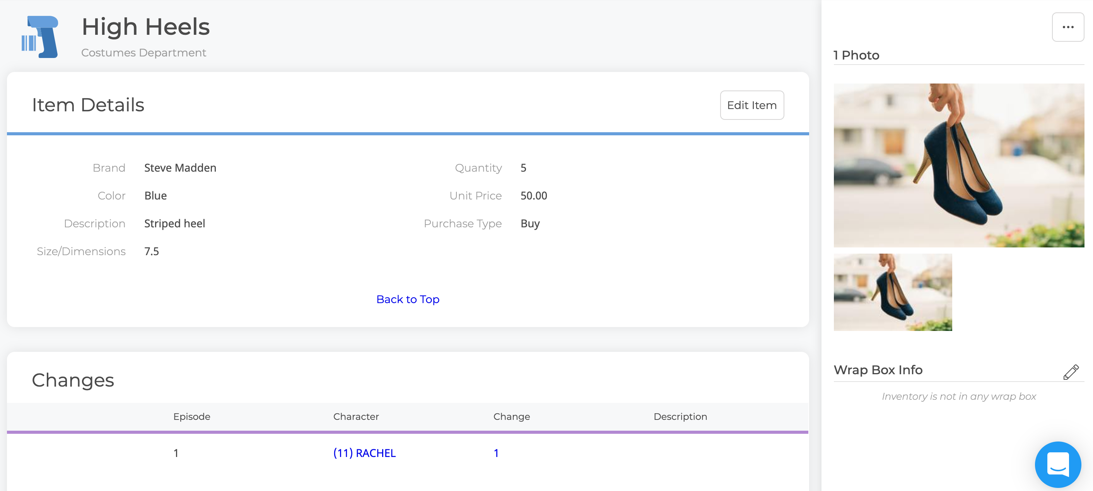The width and height of the screenshot is (1093, 491).
Task: Click the Character column header
Action: [356, 416]
